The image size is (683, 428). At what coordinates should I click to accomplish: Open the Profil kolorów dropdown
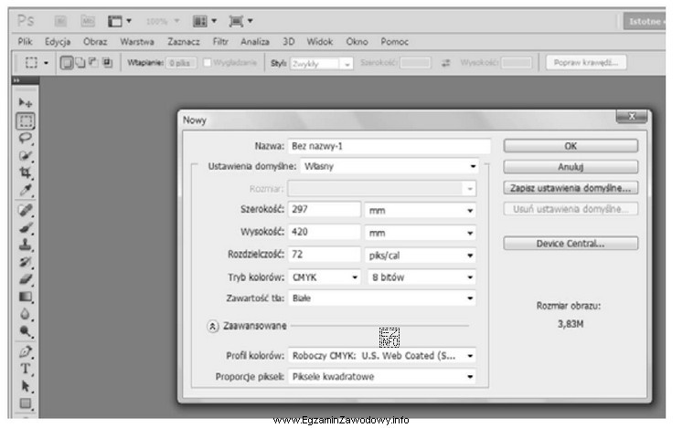381,356
